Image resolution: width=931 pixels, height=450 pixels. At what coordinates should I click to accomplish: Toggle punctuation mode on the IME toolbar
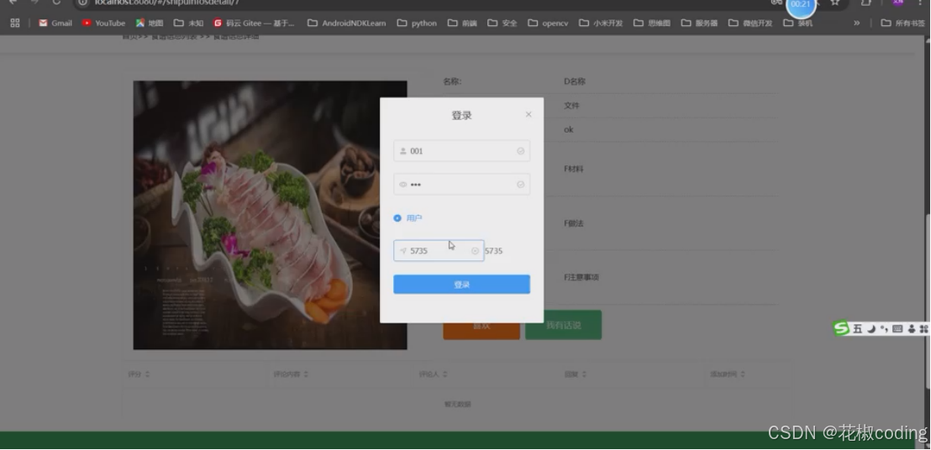tap(884, 328)
